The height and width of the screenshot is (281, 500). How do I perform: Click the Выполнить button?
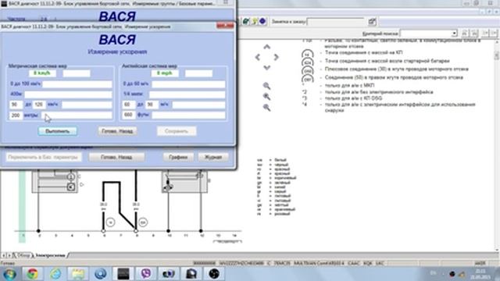click(x=57, y=131)
